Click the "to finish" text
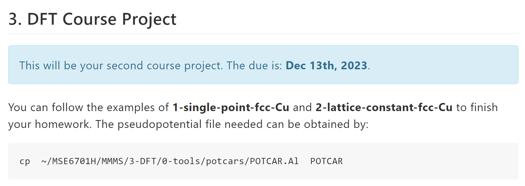This screenshot has width=525, height=186. tap(477, 107)
